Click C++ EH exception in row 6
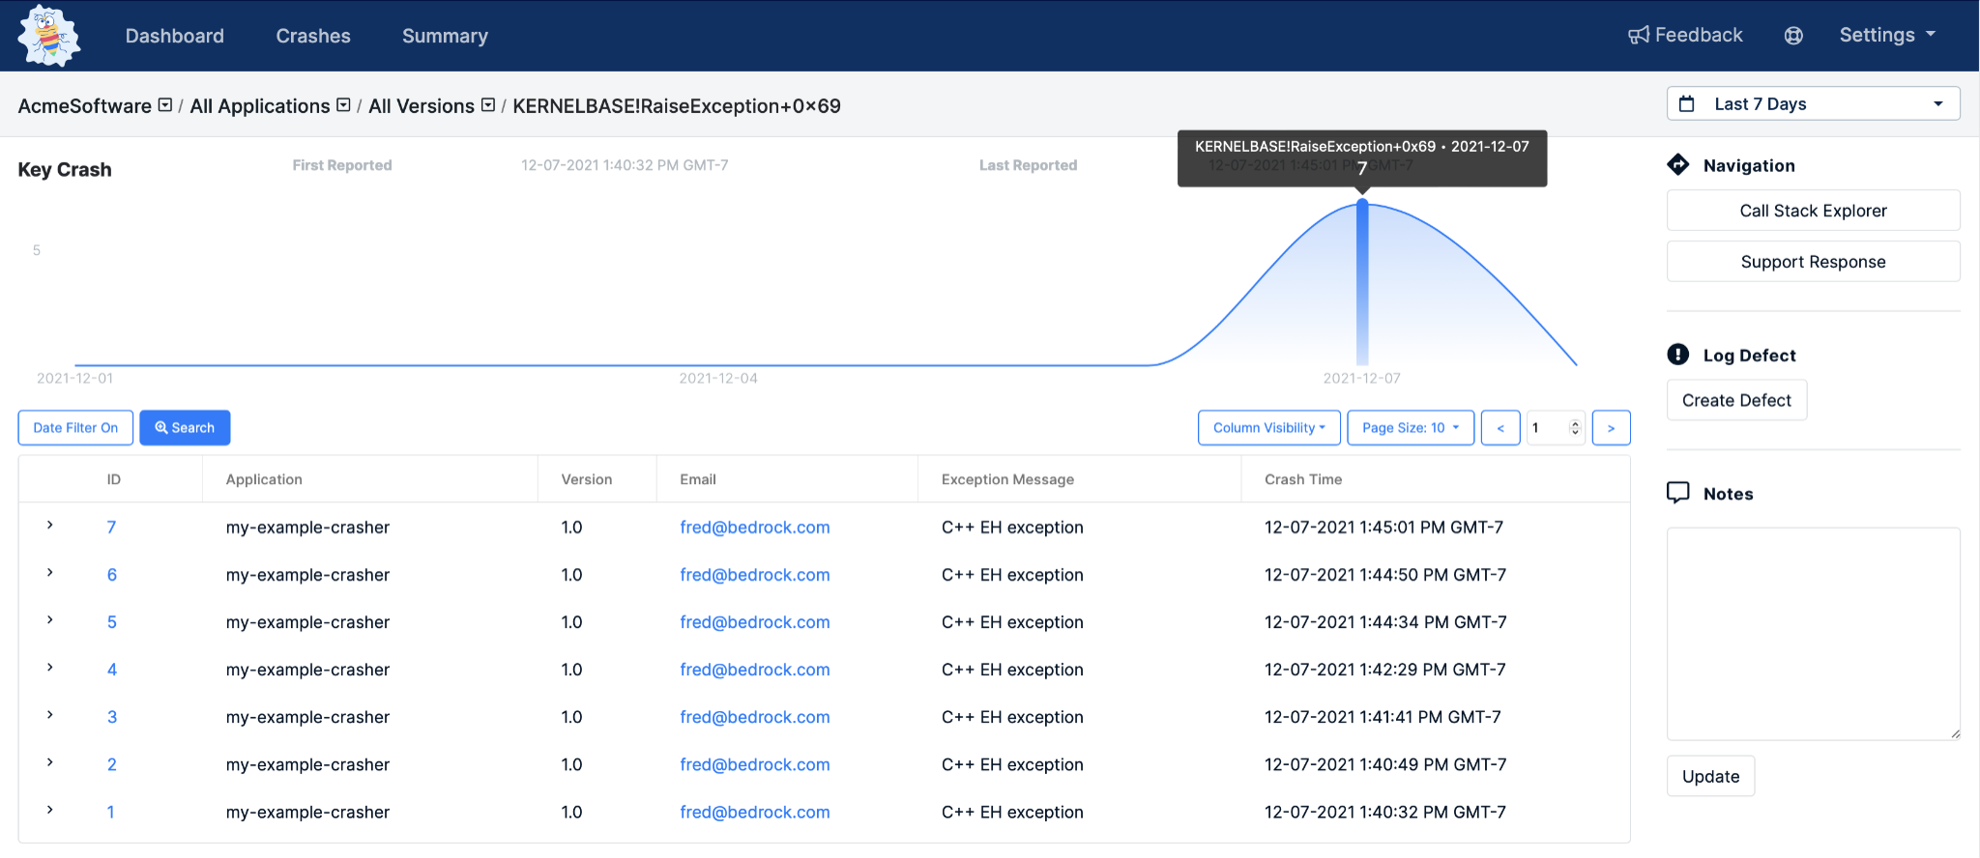Image resolution: width=1980 pixels, height=858 pixels. [1012, 574]
